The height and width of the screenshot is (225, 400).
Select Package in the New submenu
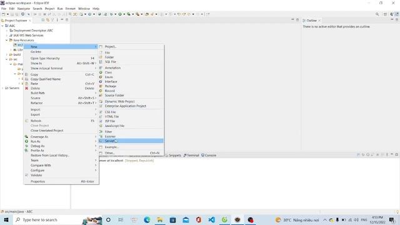coord(131,86)
